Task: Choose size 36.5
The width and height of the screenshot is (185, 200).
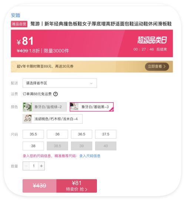Action: pyautogui.click(x=81, y=134)
